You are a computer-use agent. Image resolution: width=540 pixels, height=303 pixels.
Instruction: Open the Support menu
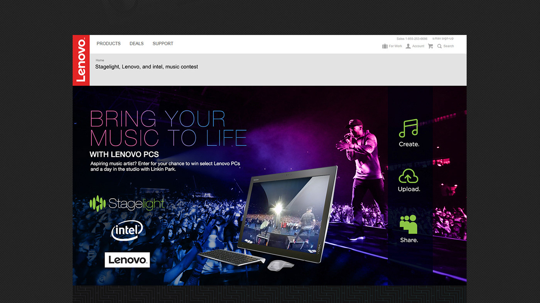click(x=163, y=44)
